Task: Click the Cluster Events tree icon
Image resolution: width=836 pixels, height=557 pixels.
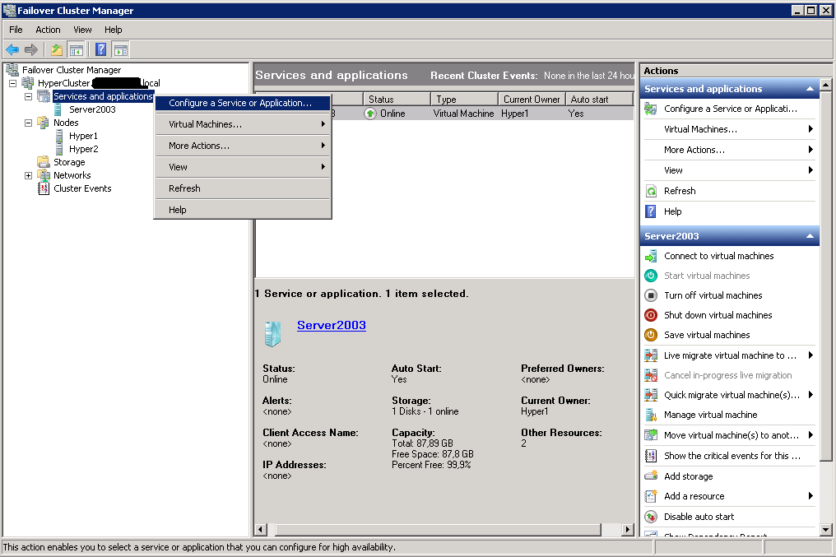Action: 44,188
